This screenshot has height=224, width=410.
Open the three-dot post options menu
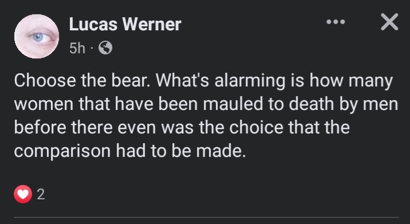[x=336, y=22]
